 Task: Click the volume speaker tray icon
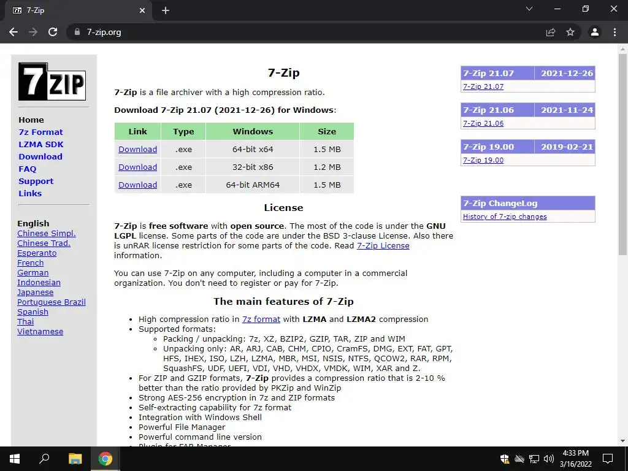click(x=549, y=459)
